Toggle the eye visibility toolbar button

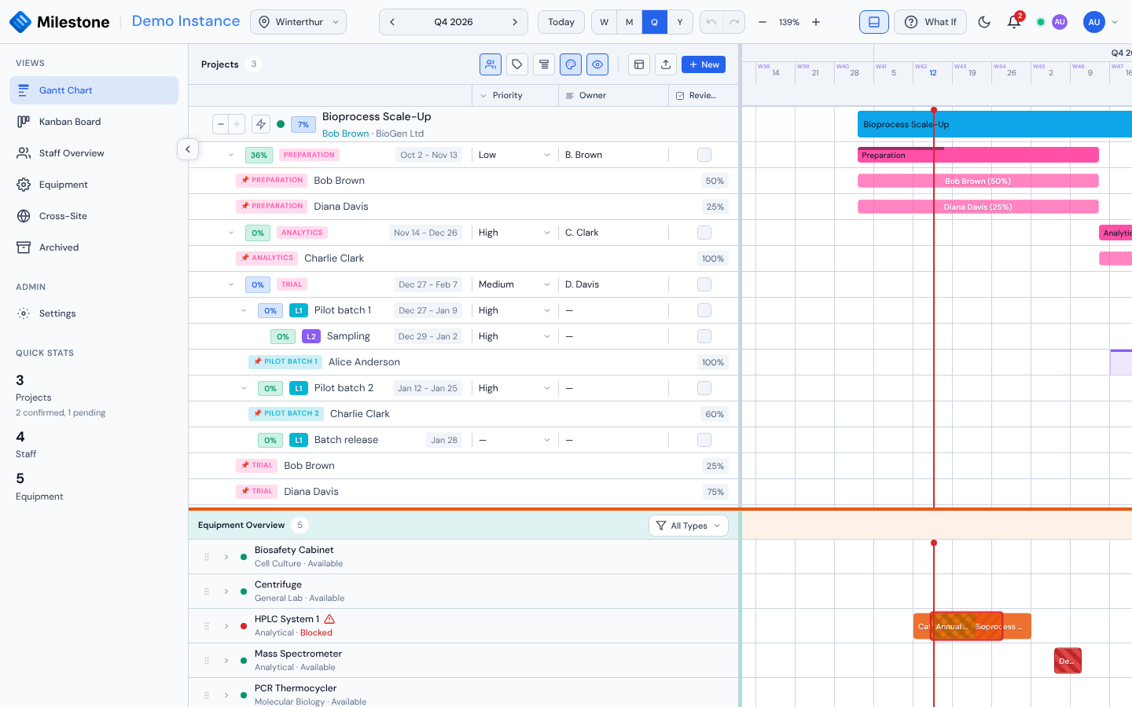[x=597, y=64]
